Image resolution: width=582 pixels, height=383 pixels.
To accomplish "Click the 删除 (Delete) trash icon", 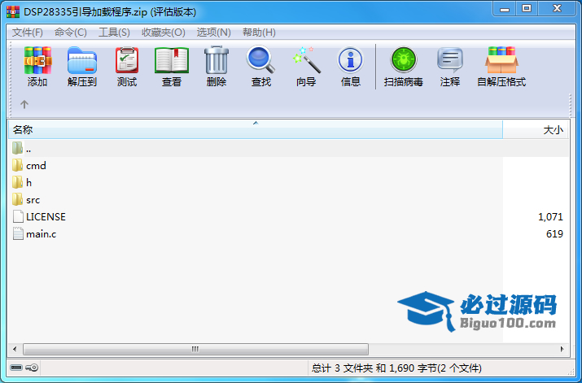I will 217,60.
